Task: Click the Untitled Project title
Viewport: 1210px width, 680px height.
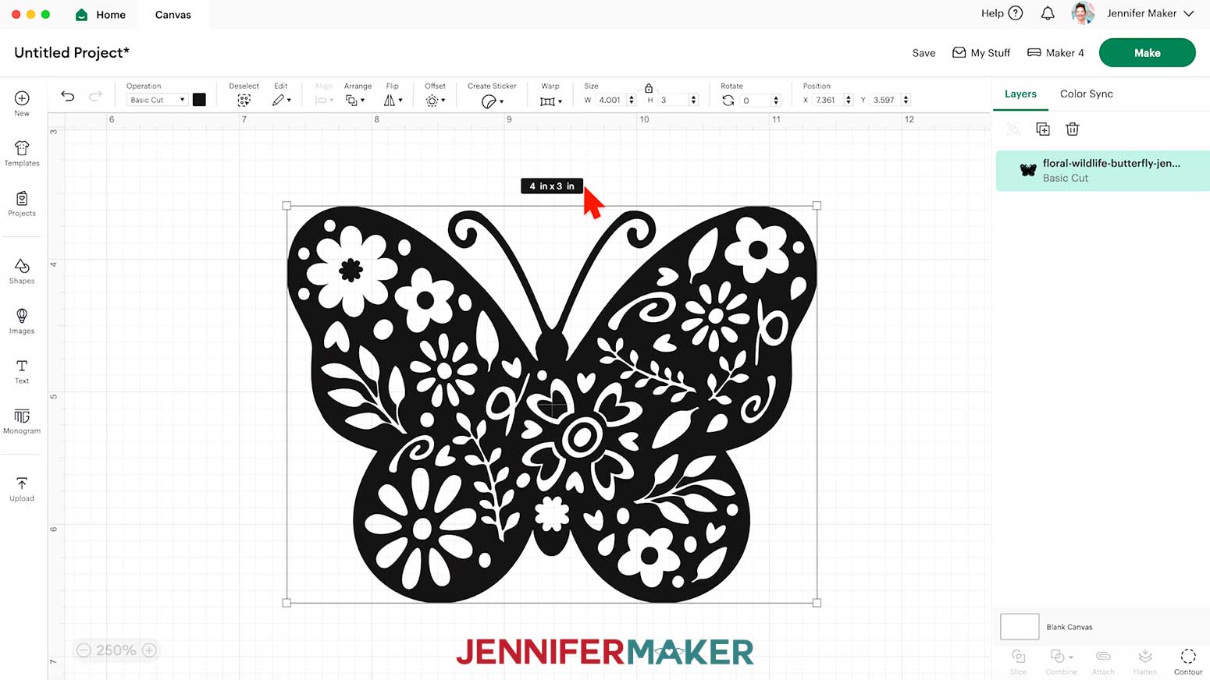Action: 72,52
